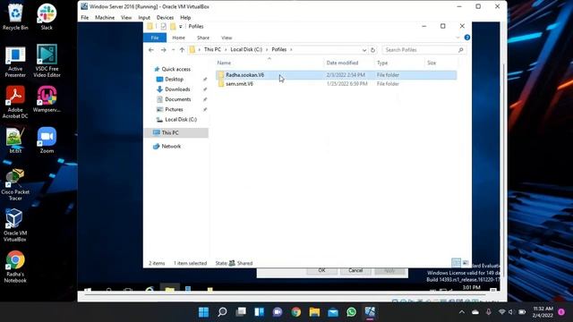This screenshot has width=573, height=322.
Task: Open Chrome from the host taskbar
Action: click(x=296, y=312)
